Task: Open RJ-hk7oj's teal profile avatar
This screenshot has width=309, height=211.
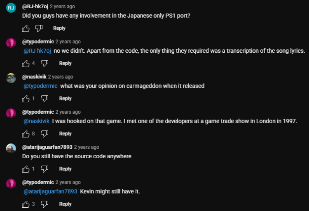Action: click(11, 8)
